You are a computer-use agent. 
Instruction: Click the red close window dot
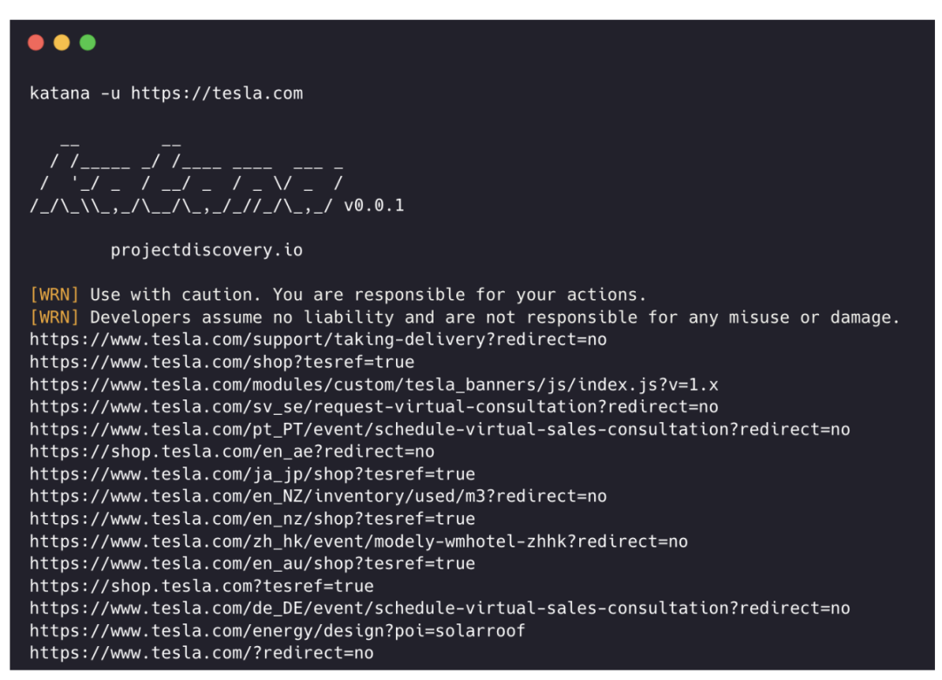point(36,43)
